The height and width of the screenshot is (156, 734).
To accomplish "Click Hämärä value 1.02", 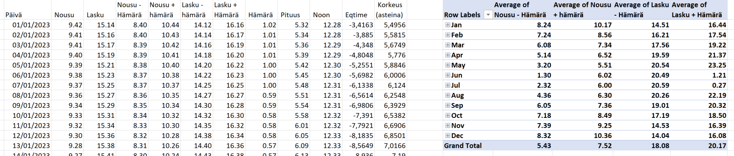I will [x=261, y=25].
